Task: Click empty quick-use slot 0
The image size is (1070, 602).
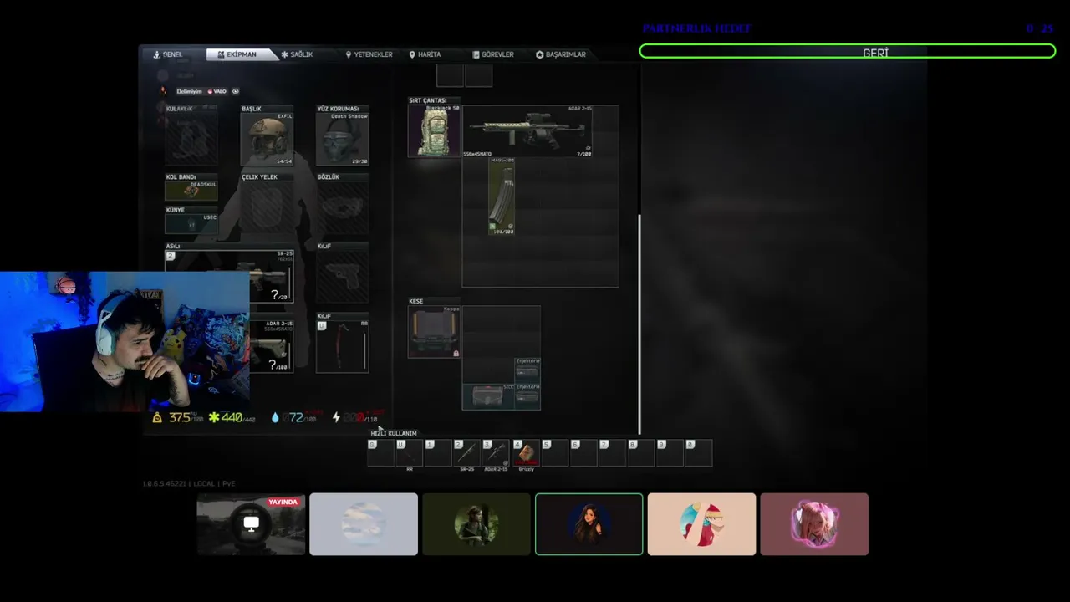Action: [698, 452]
